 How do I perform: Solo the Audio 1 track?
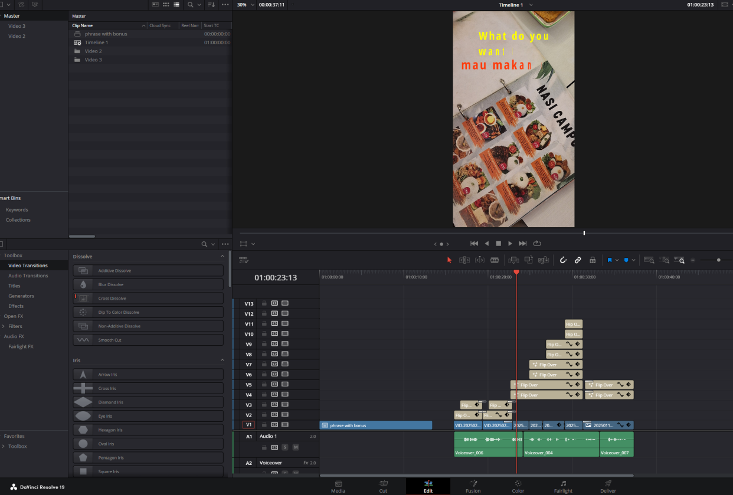point(285,447)
